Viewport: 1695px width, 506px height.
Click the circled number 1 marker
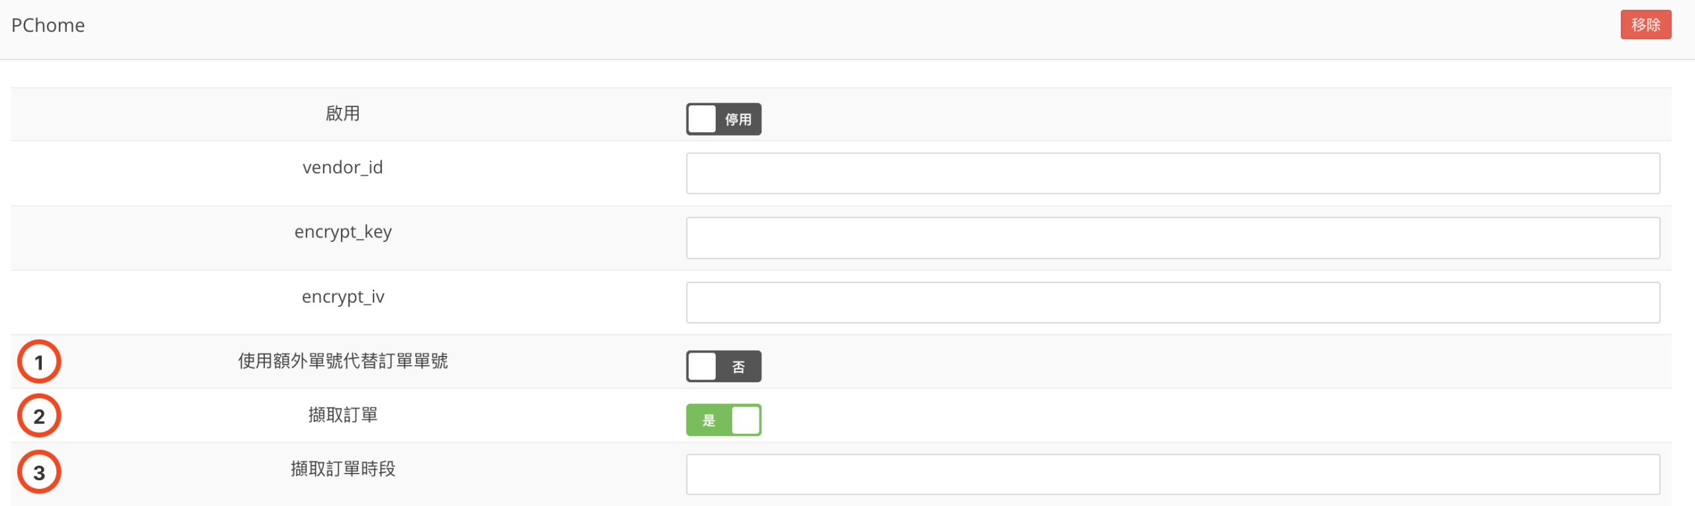[x=39, y=362]
